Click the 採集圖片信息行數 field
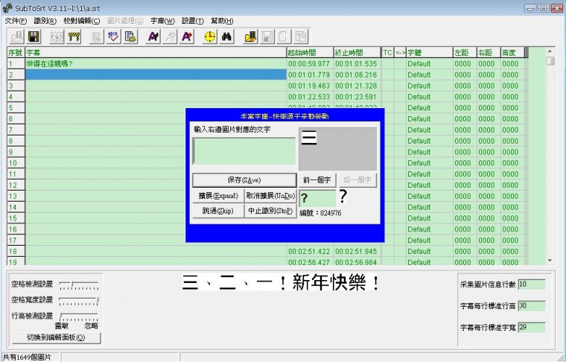Viewport: 566px width, 362px height. pos(532,285)
